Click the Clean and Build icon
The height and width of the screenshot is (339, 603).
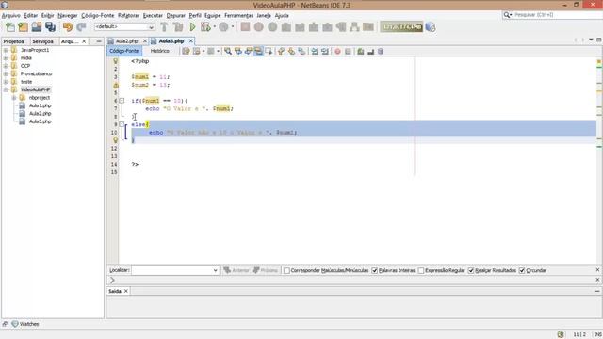178,27
